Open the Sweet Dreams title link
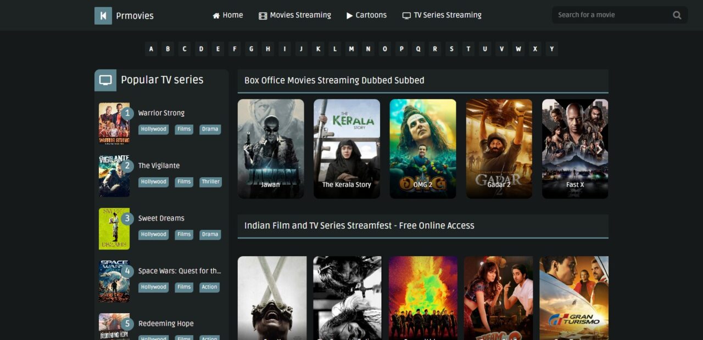 click(x=161, y=218)
